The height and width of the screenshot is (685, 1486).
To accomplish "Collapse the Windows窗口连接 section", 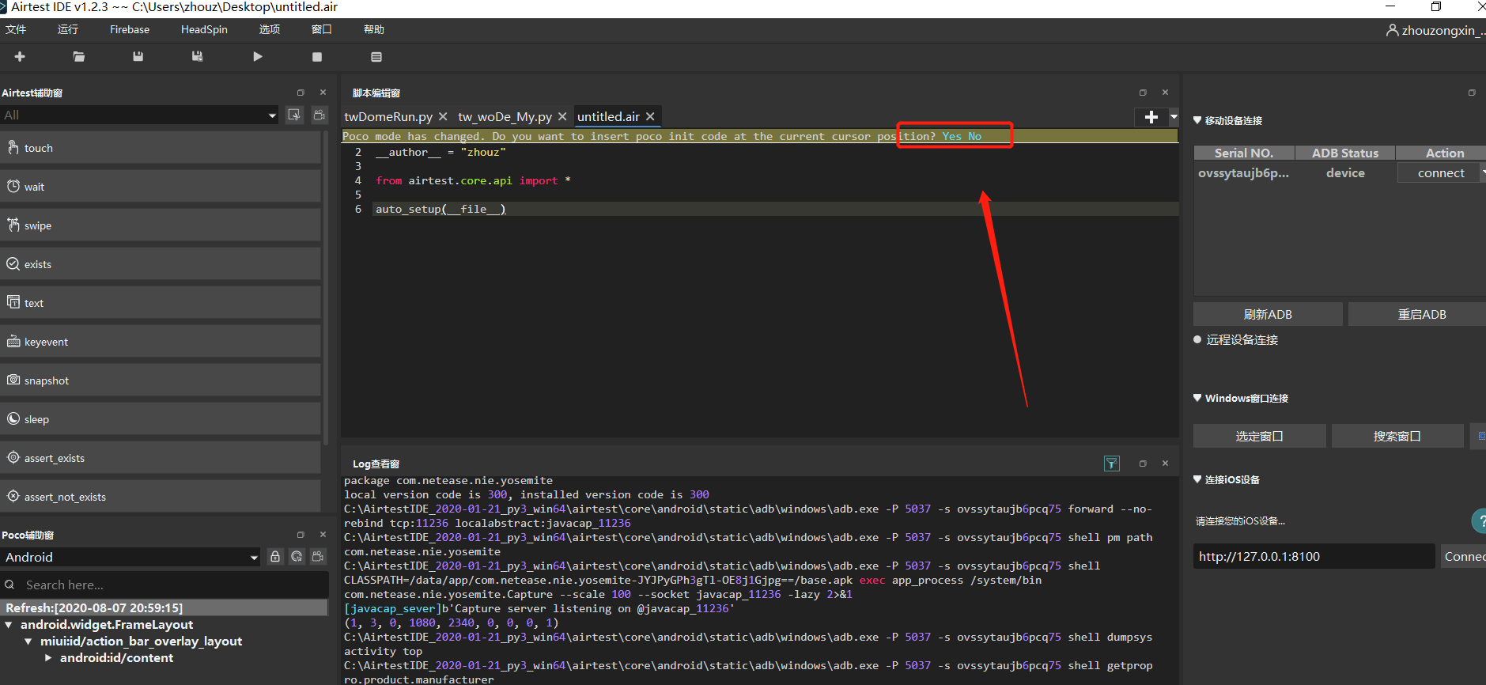I will pos(1197,398).
